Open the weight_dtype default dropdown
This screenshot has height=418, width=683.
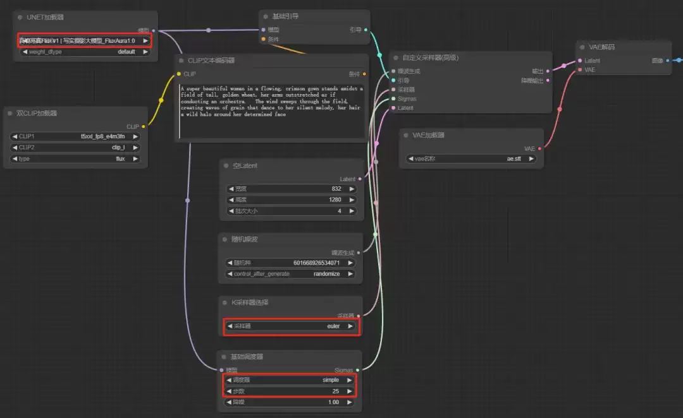85,52
